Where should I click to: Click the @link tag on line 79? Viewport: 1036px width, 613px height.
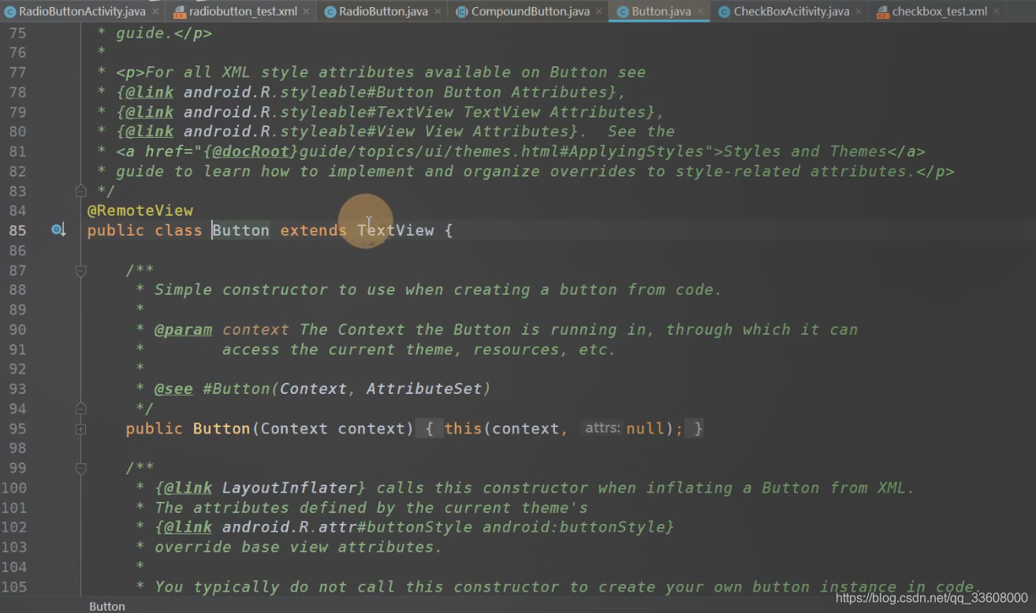pos(150,112)
